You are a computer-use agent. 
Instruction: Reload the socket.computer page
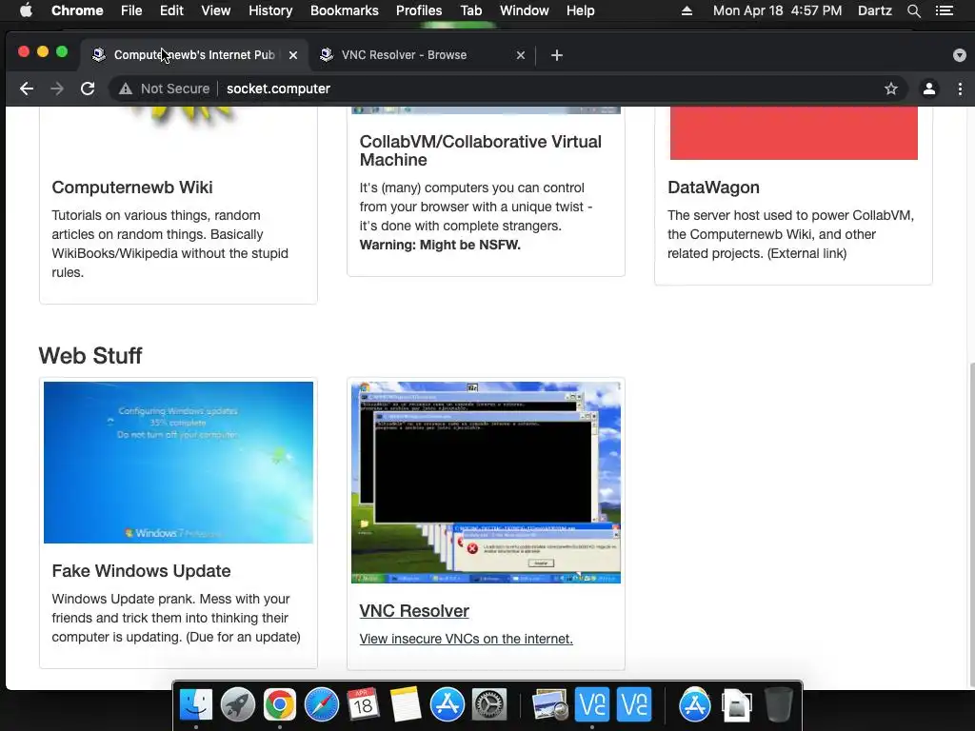(x=88, y=89)
